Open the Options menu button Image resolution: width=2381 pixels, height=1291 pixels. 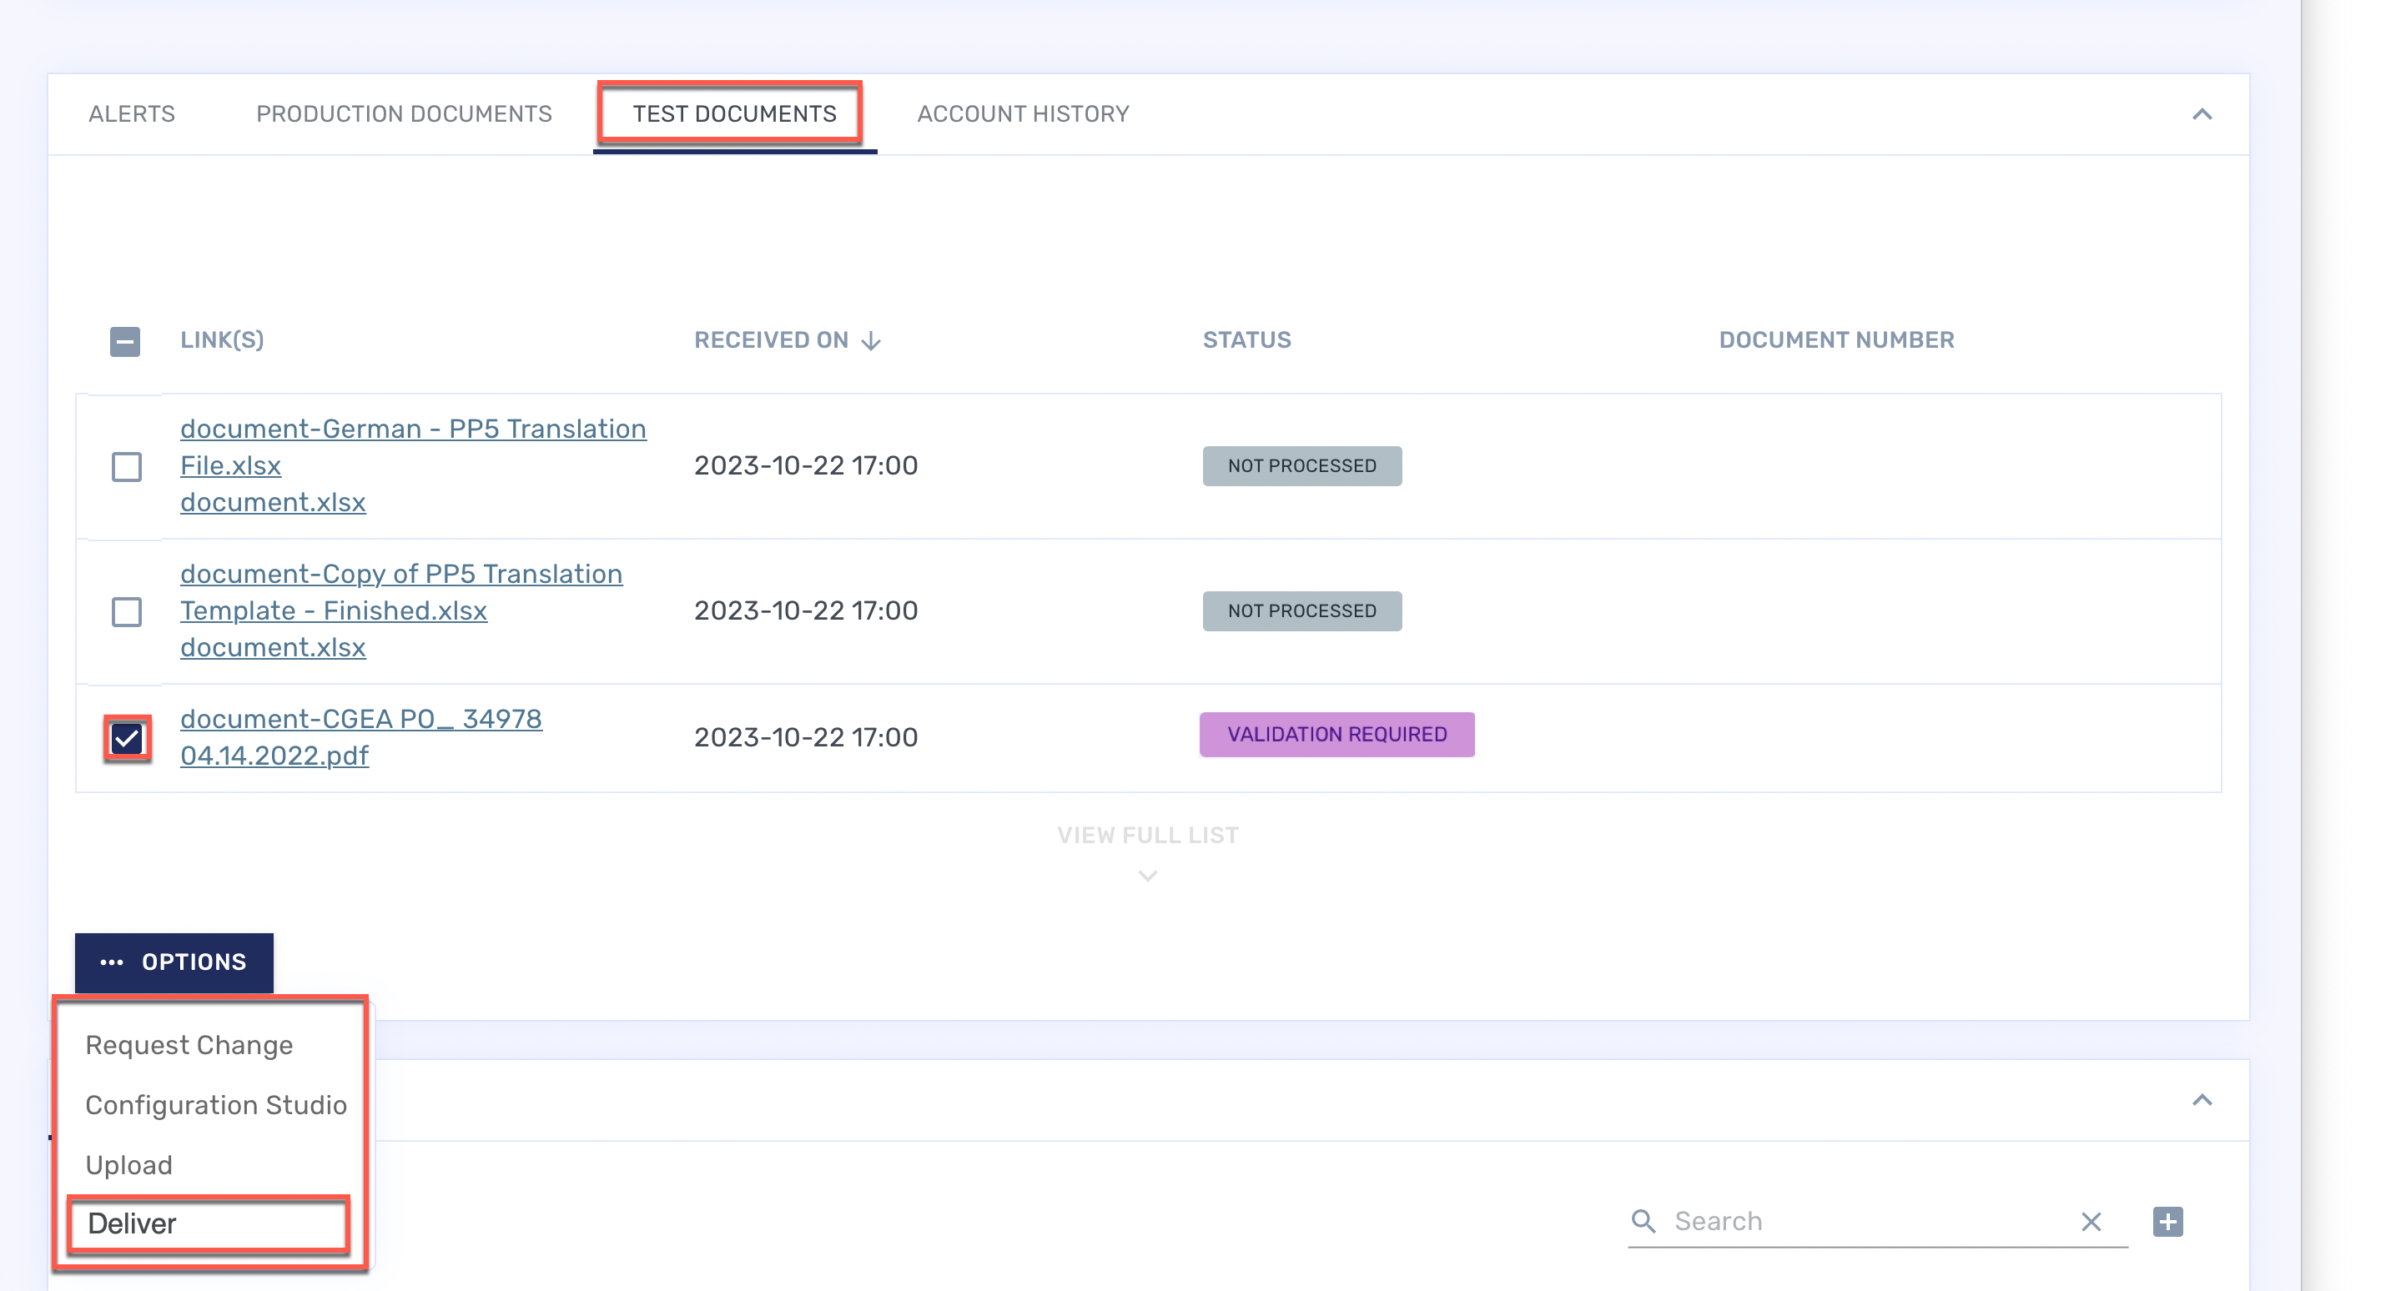click(174, 962)
